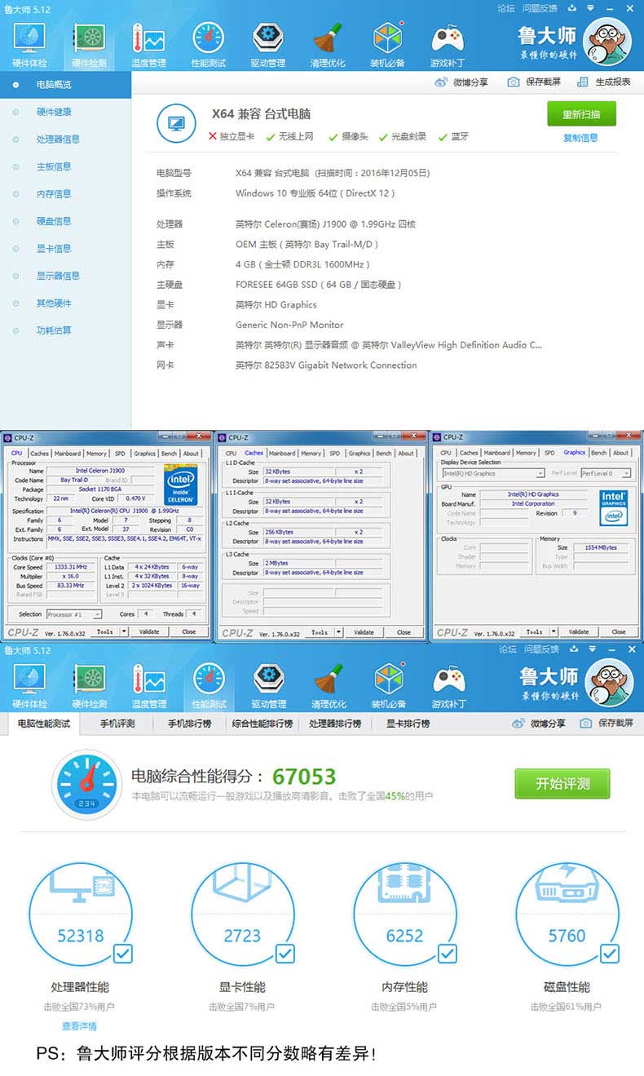
Task: Click the memory chip illustration above 6252
Action: pyautogui.click(x=404, y=885)
